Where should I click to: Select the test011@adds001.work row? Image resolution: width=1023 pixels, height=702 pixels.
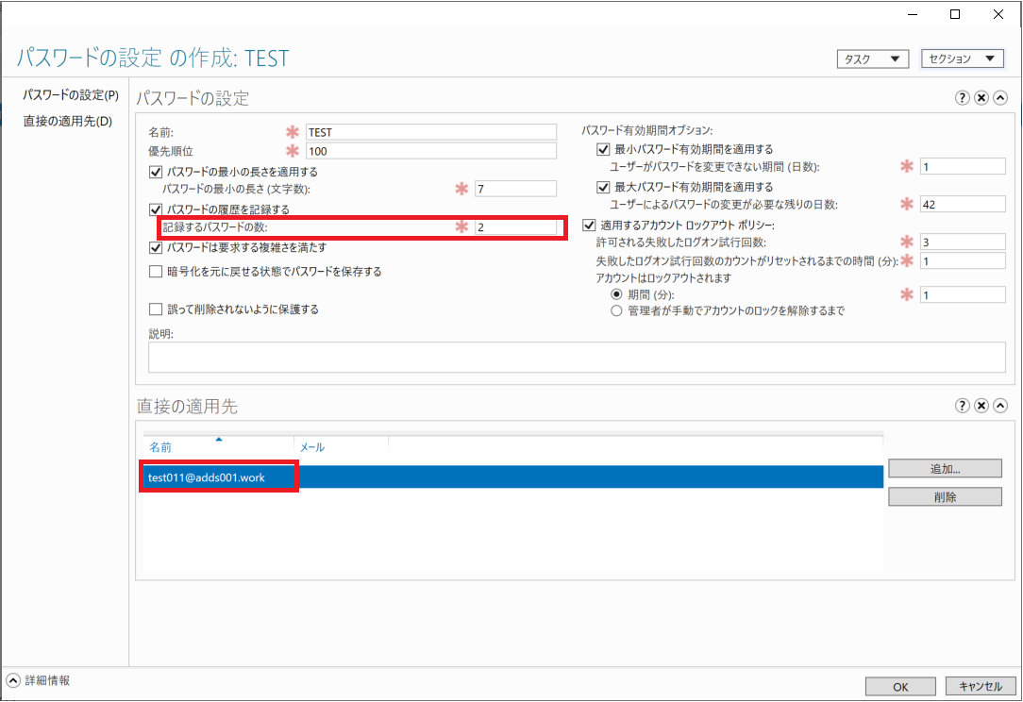pos(512,477)
